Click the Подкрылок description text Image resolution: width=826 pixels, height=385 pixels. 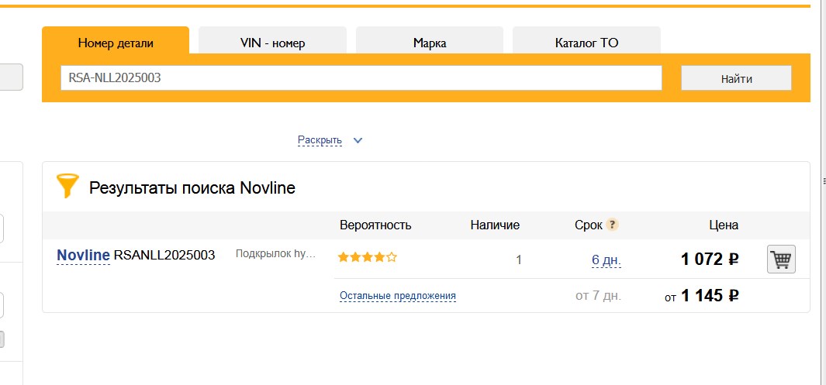(x=275, y=254)
